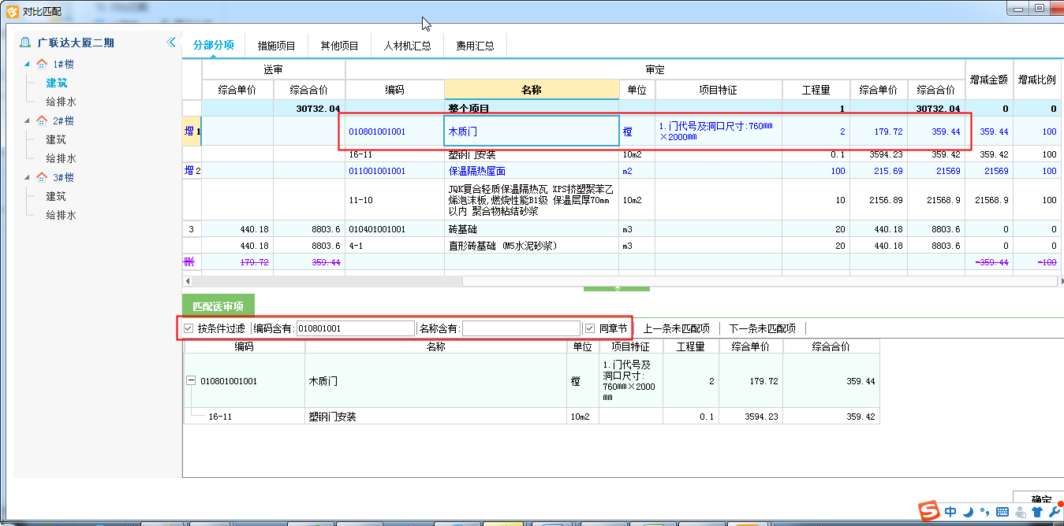
Task: Open Sogou wrench settings icon
Action: pos(1054,512)
